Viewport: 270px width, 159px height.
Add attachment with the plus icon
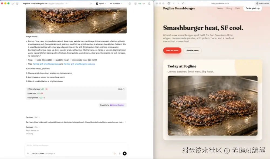coord(28,154)
